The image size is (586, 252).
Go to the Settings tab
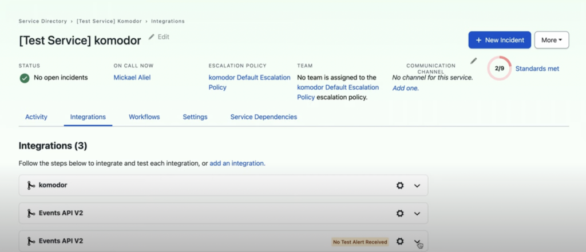click(x=195, y=117)
